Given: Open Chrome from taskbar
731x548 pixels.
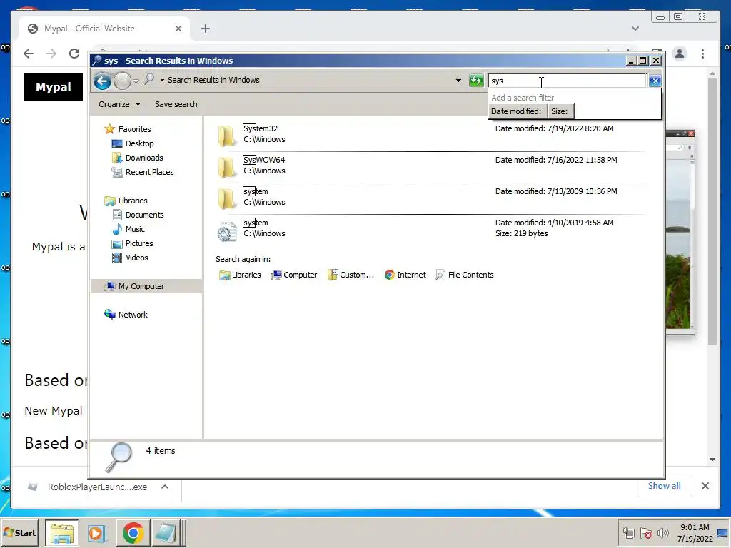Looking at the screenshot, I should 133,533.
